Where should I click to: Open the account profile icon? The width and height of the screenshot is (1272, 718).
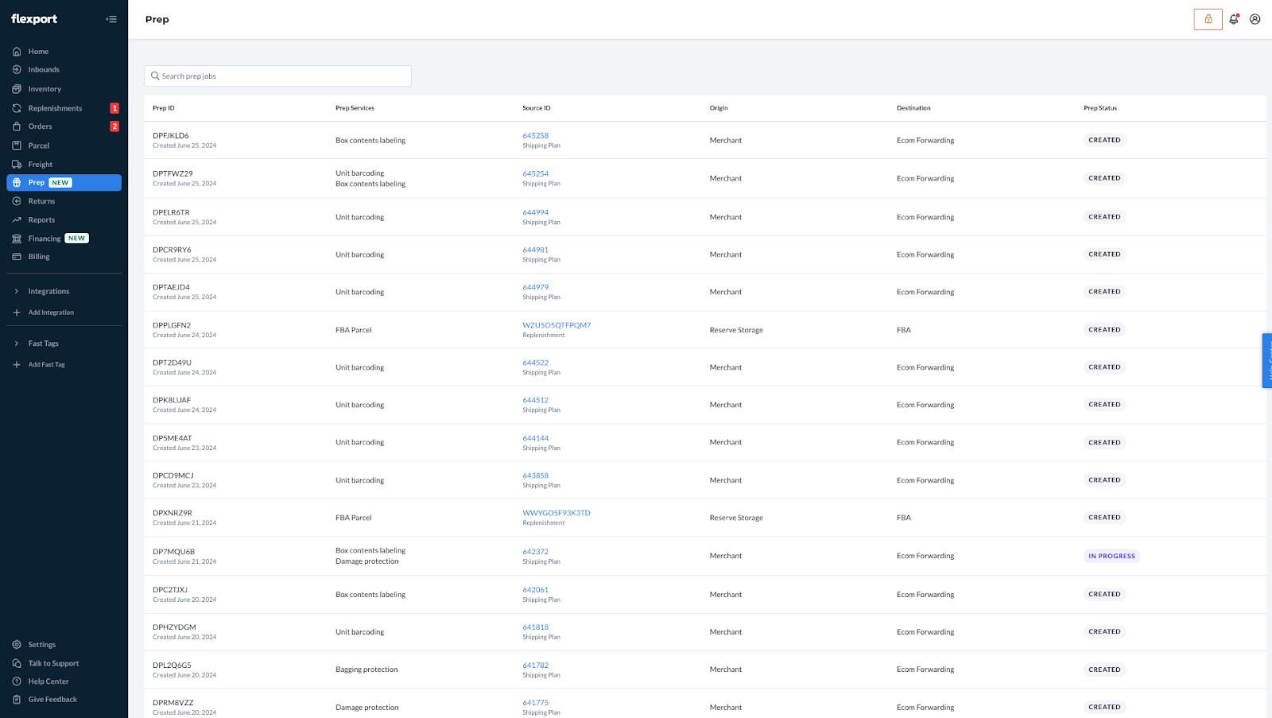tap(1255, 19)
